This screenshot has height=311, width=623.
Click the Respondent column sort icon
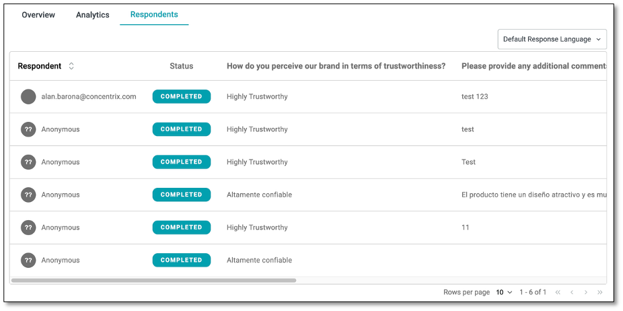(x=71, y=66)
